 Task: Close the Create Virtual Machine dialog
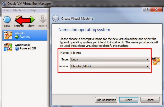156,9
